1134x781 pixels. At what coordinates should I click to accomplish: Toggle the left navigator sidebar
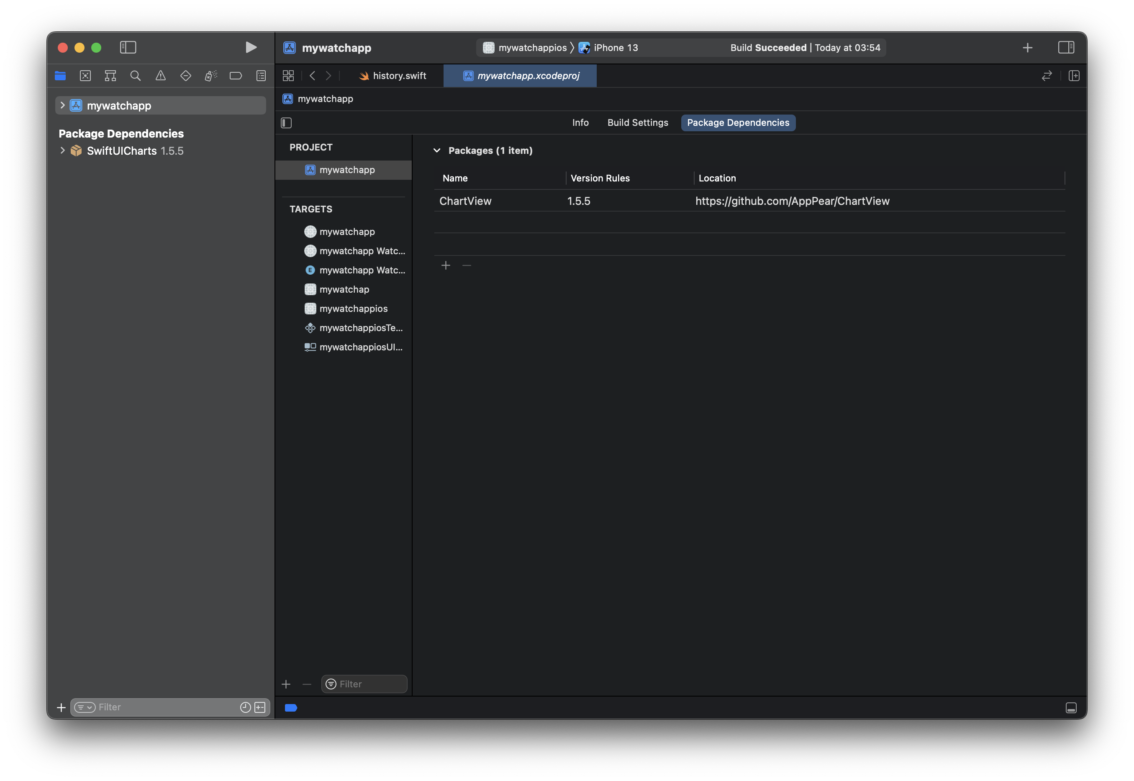point(128,48)
